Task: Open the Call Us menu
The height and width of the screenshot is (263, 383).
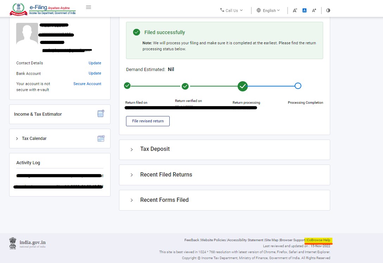Action: (231, 10)
